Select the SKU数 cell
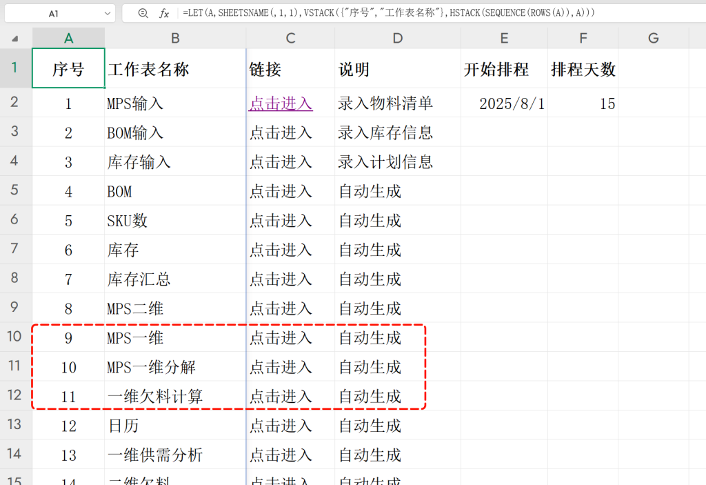Screen dimensions: 706x485 click(175, 220)
